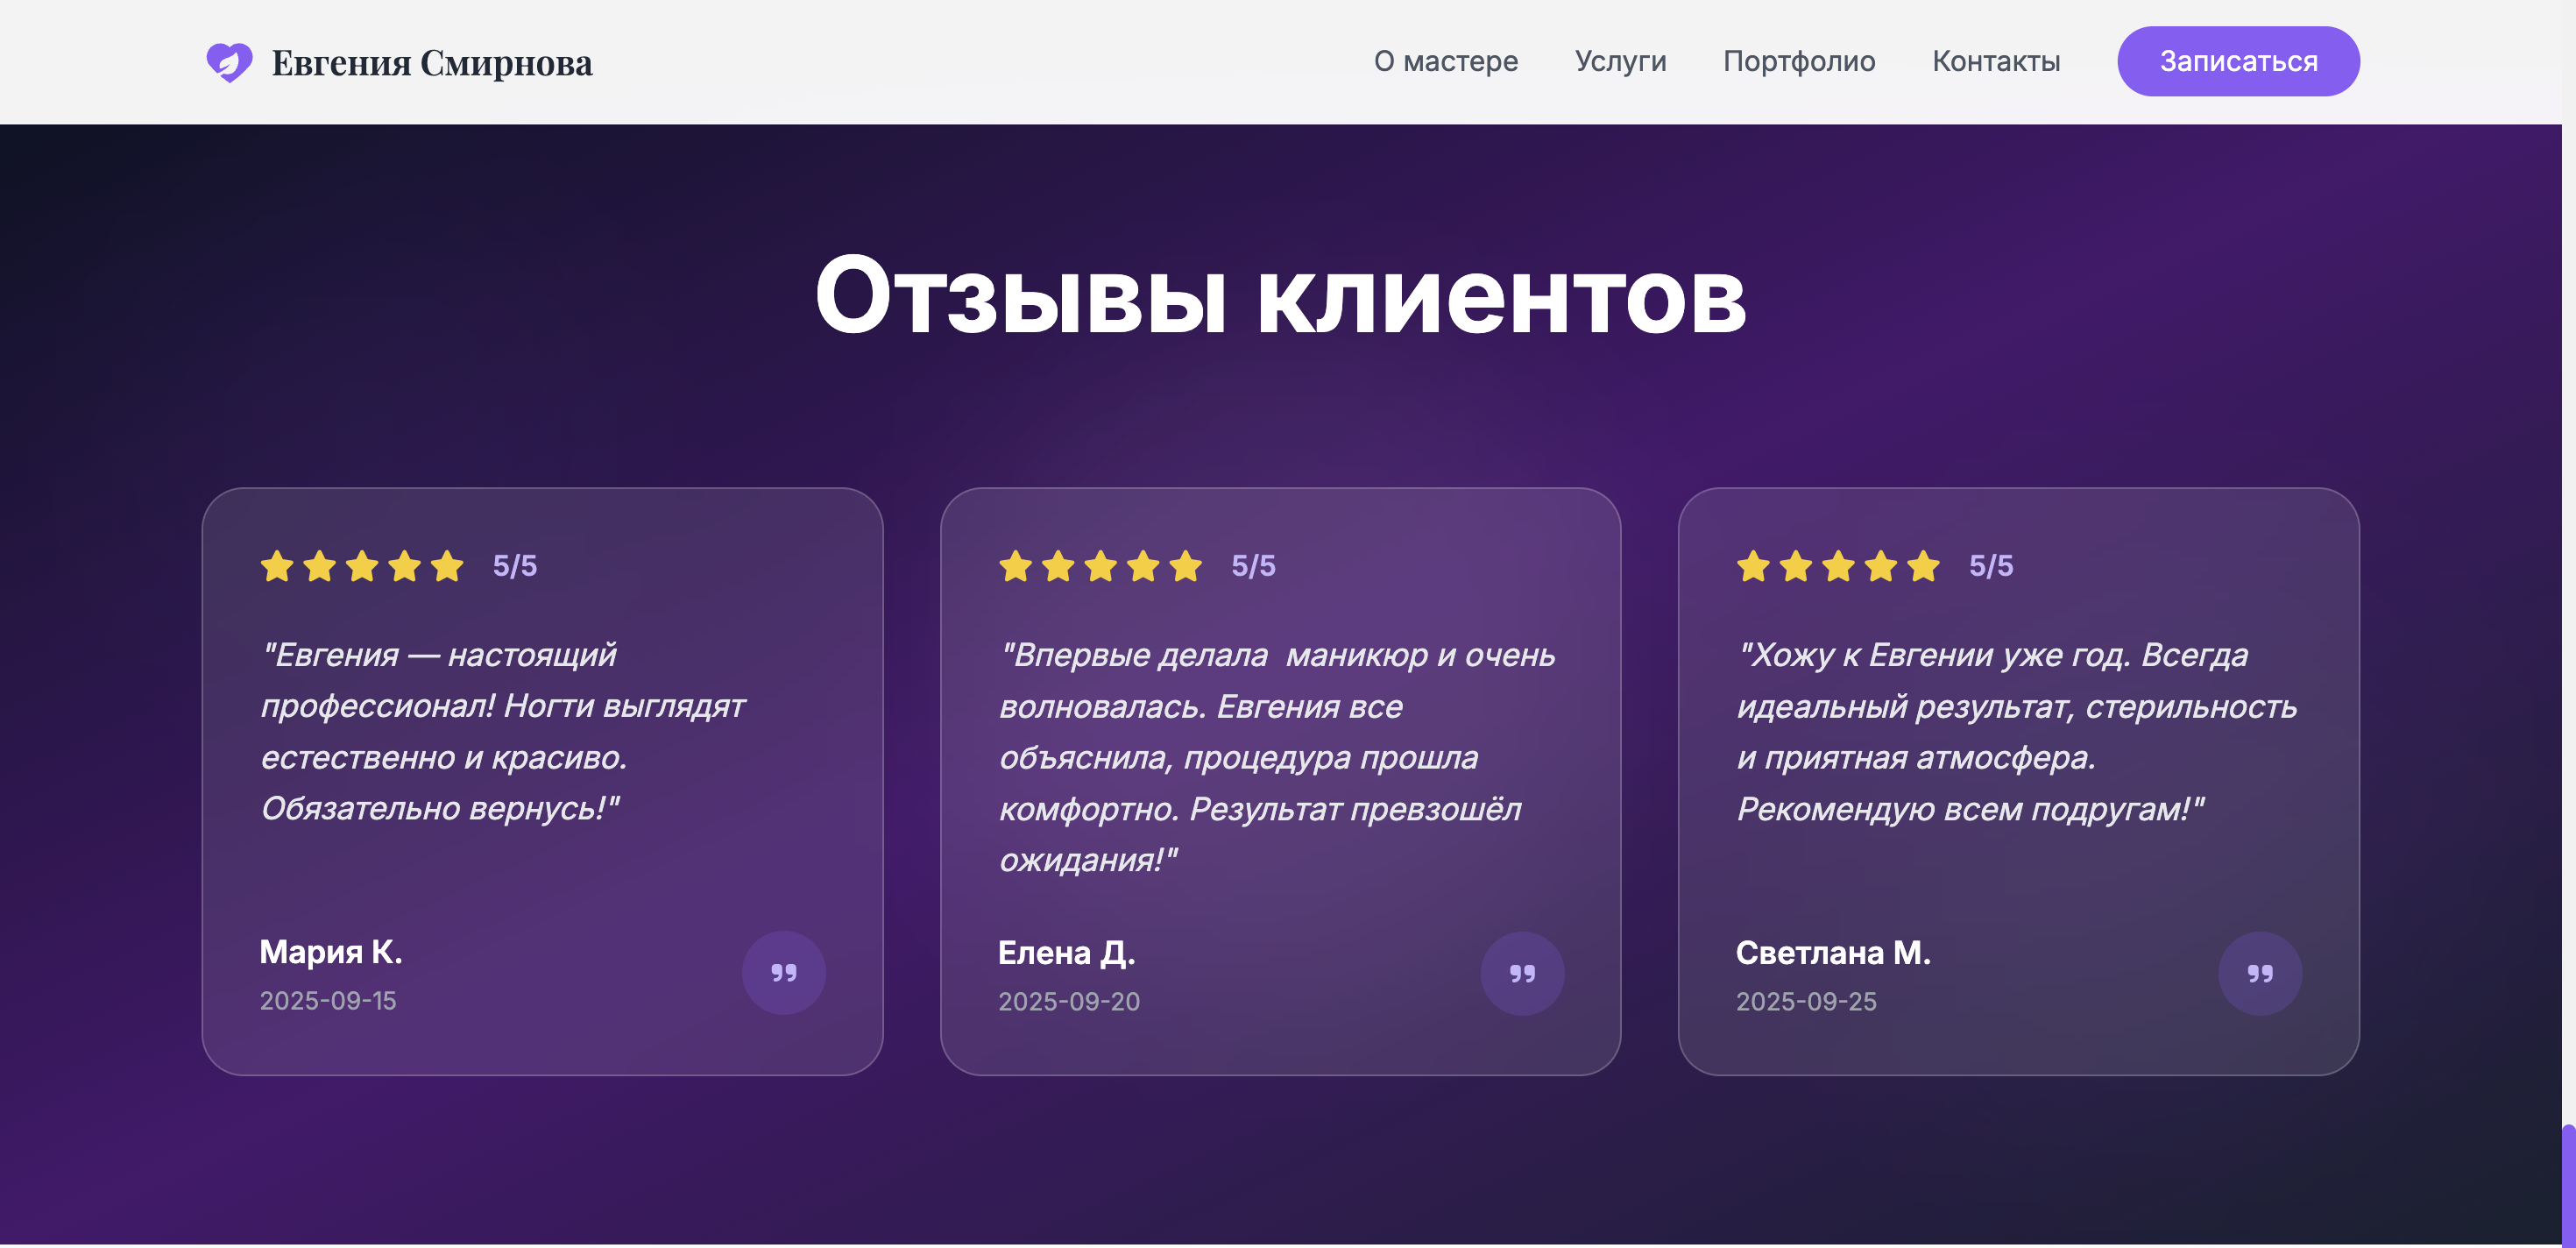Click the 5/5 rating in Елена Д. card
This screenshot has width=2576, height=1248.
click(1252, 566)
